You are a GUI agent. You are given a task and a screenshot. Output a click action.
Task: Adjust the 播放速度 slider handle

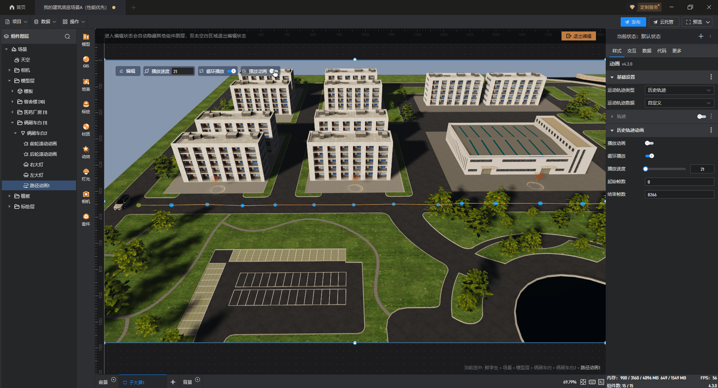645,169
